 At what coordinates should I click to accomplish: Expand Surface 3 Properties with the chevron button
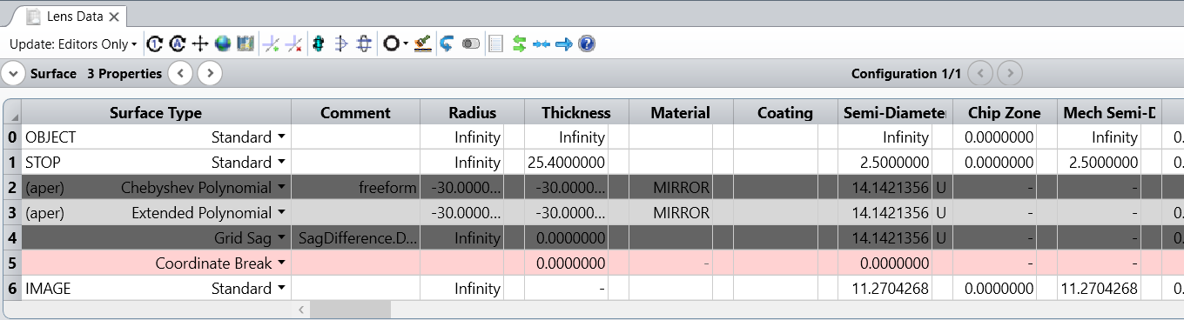[x=13, y=74]
